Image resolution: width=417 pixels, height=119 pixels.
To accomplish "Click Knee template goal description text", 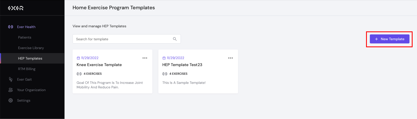I will click(110, 85).
